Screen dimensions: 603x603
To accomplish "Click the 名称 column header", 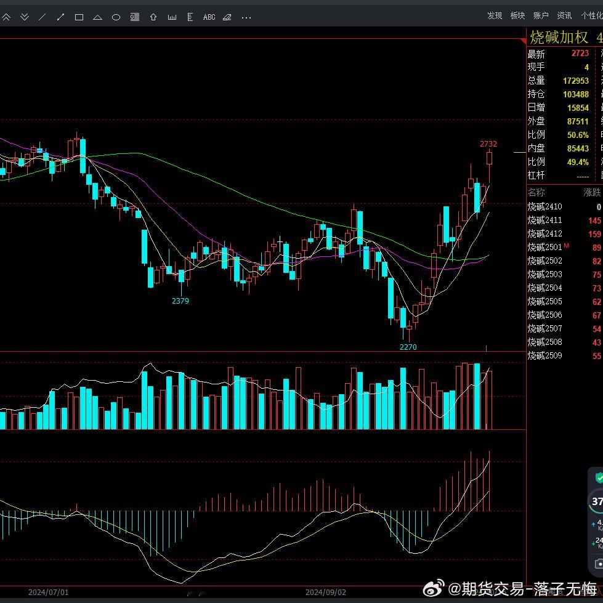I will [536, 192].
